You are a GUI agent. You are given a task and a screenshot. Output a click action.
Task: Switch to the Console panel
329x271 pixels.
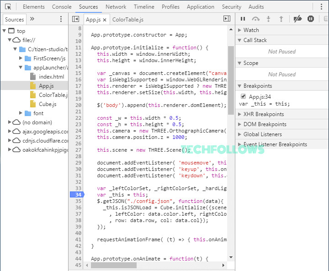[62, 7]
